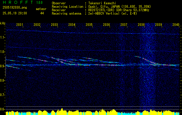
Task: Click the 2032 time marker
Action: [x=37, y=24]
